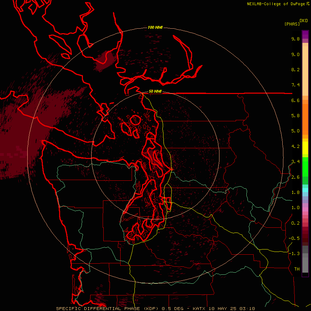Viewport: 311px width, 311px height.
Task: Click the [PHAS] units label
Action: click(x=292, y=24)
